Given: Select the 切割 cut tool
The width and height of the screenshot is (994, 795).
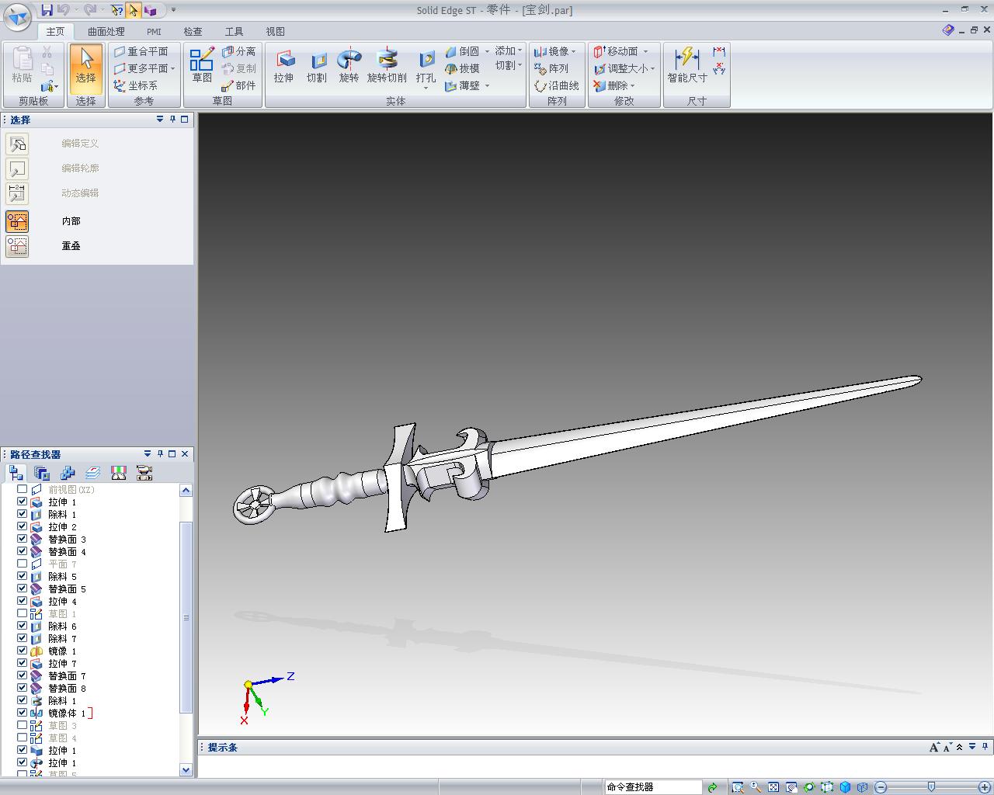Looking at the screenshot, I should click(317, 67).
